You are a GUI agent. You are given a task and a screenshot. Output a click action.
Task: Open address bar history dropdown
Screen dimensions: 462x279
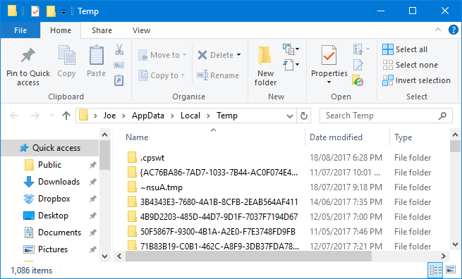click(x=290, y=116)
